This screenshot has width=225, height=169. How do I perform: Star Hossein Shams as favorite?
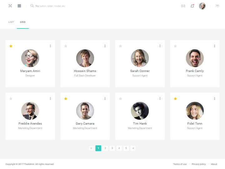[x=66, y=46]
